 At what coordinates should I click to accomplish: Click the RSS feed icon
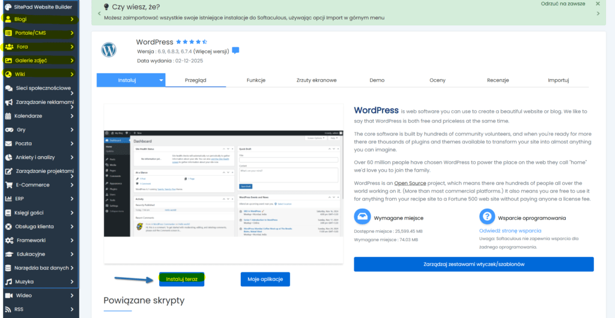pos(8,309)
